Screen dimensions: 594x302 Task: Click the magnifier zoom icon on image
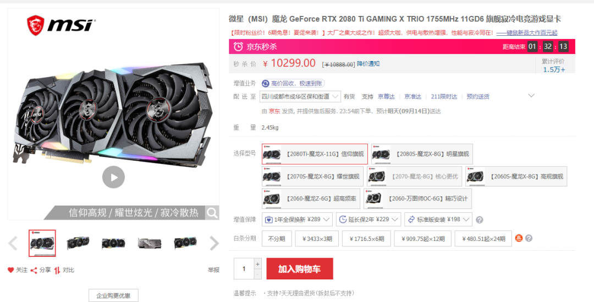coord(212,213)
